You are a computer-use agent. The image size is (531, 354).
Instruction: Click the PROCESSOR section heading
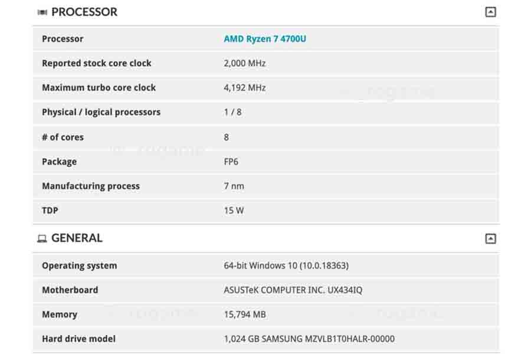[x=84, y=12]
